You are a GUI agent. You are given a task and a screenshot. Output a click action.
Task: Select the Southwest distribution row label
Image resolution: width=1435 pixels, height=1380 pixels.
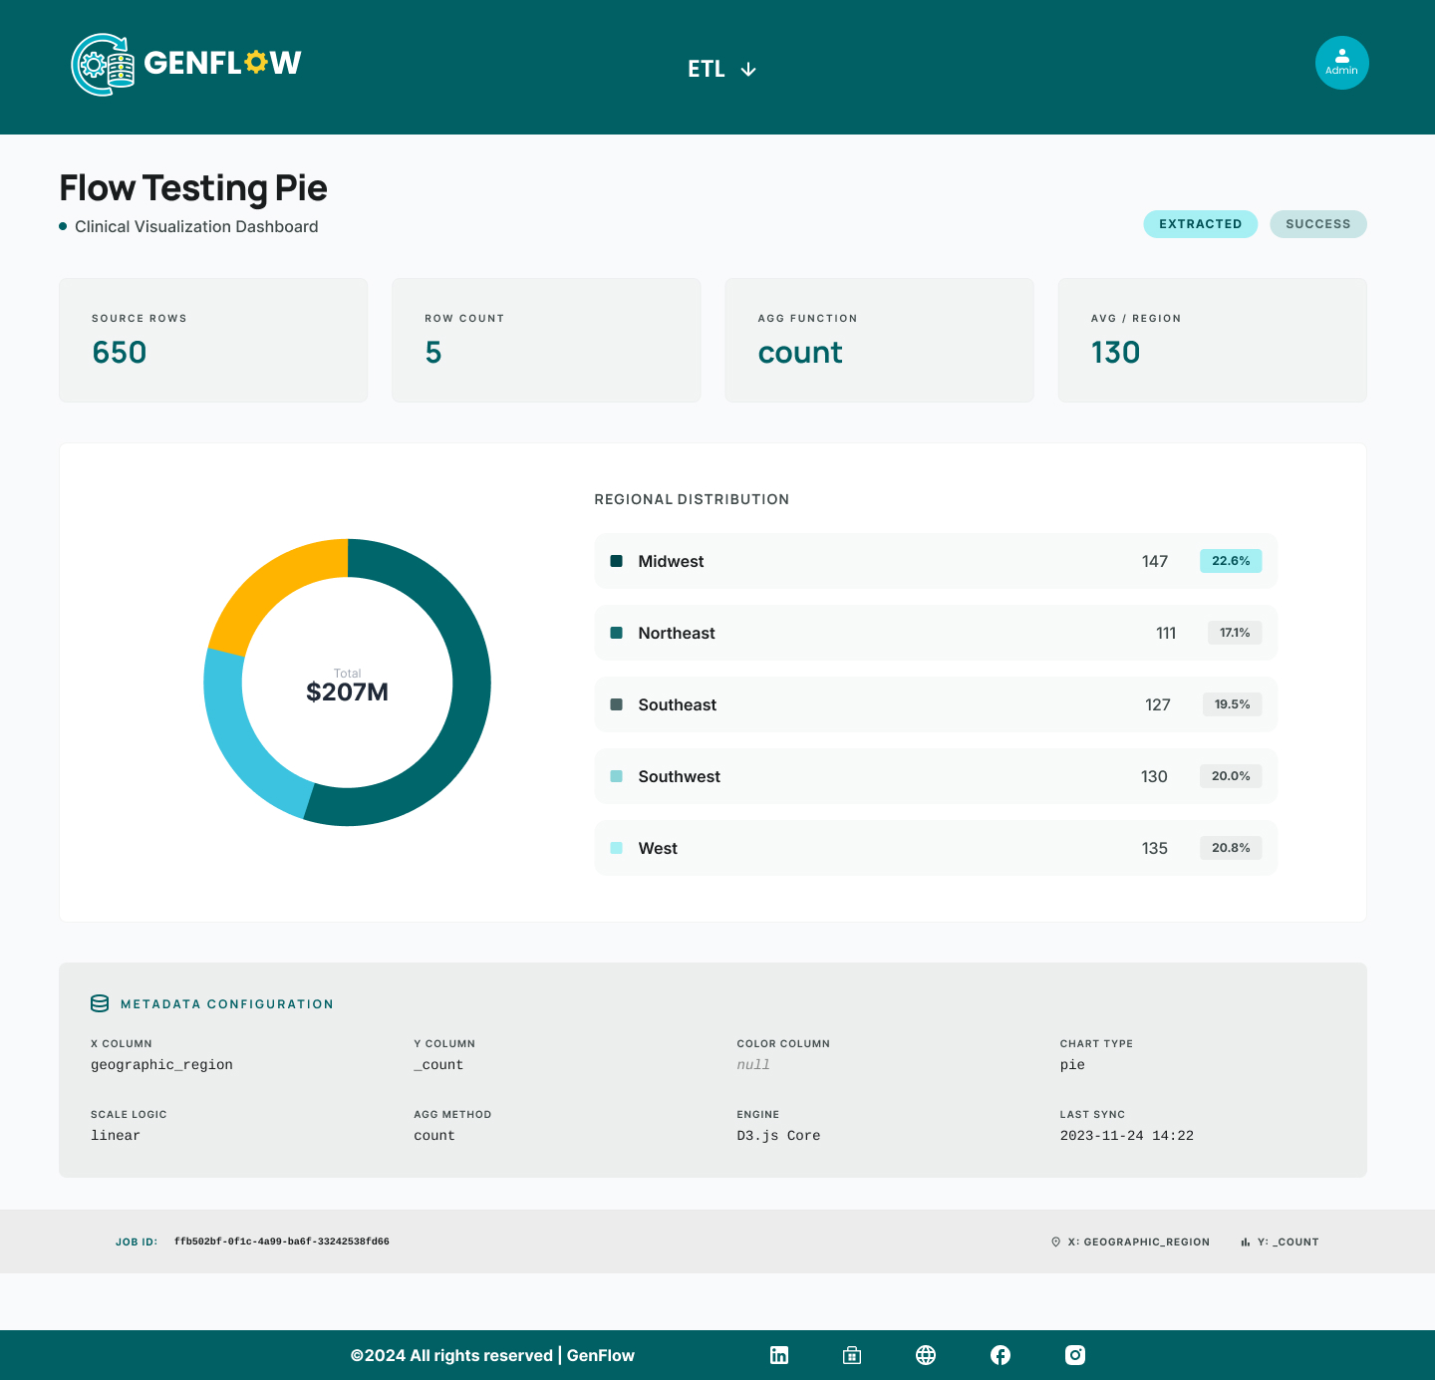point(679,776)
